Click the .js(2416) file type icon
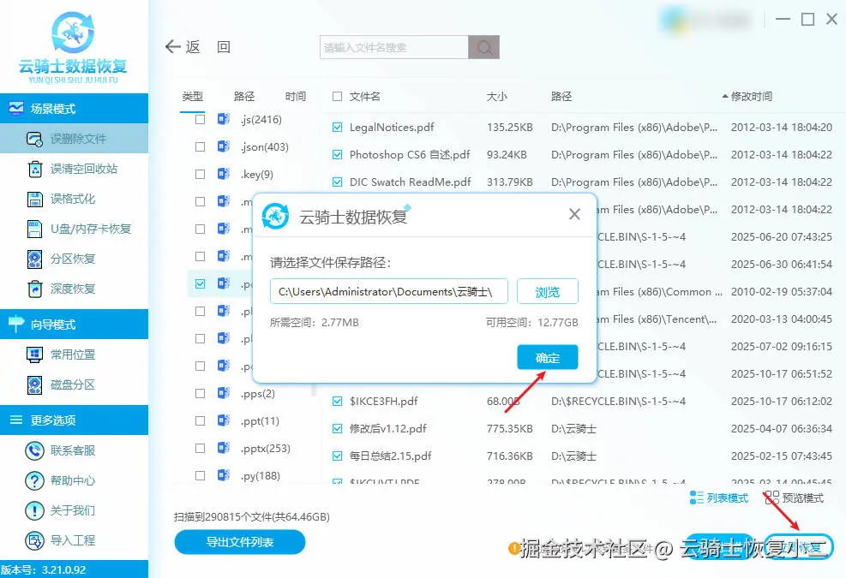 click(x=224, y=119)
